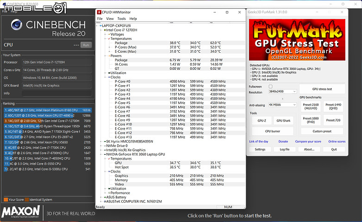Expand the GPU Performance node
The height and width of the screenshot is (222, 362).
[105, 193]
